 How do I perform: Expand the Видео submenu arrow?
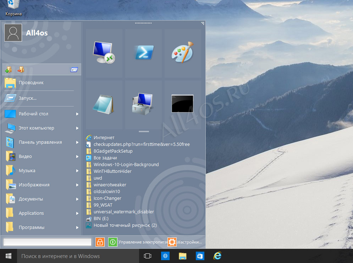point(77,157)
